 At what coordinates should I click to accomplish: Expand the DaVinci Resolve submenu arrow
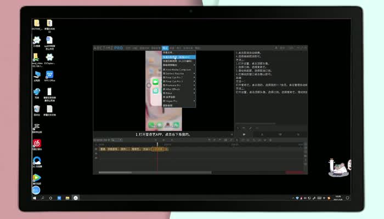194,73
